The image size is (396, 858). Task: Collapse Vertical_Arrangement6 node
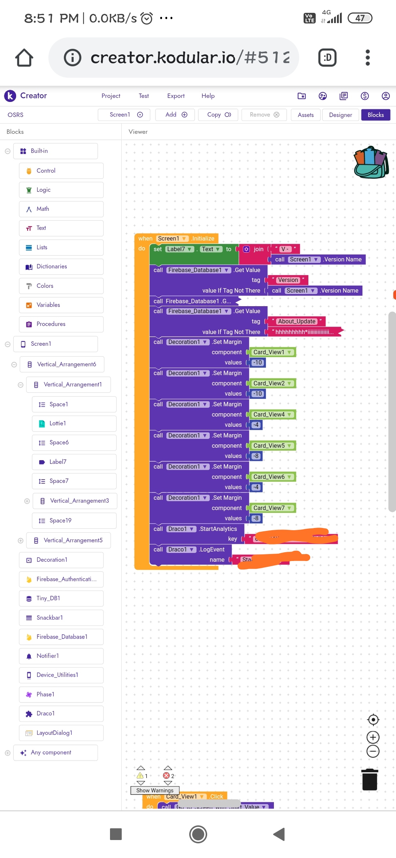tap(14, 364)
